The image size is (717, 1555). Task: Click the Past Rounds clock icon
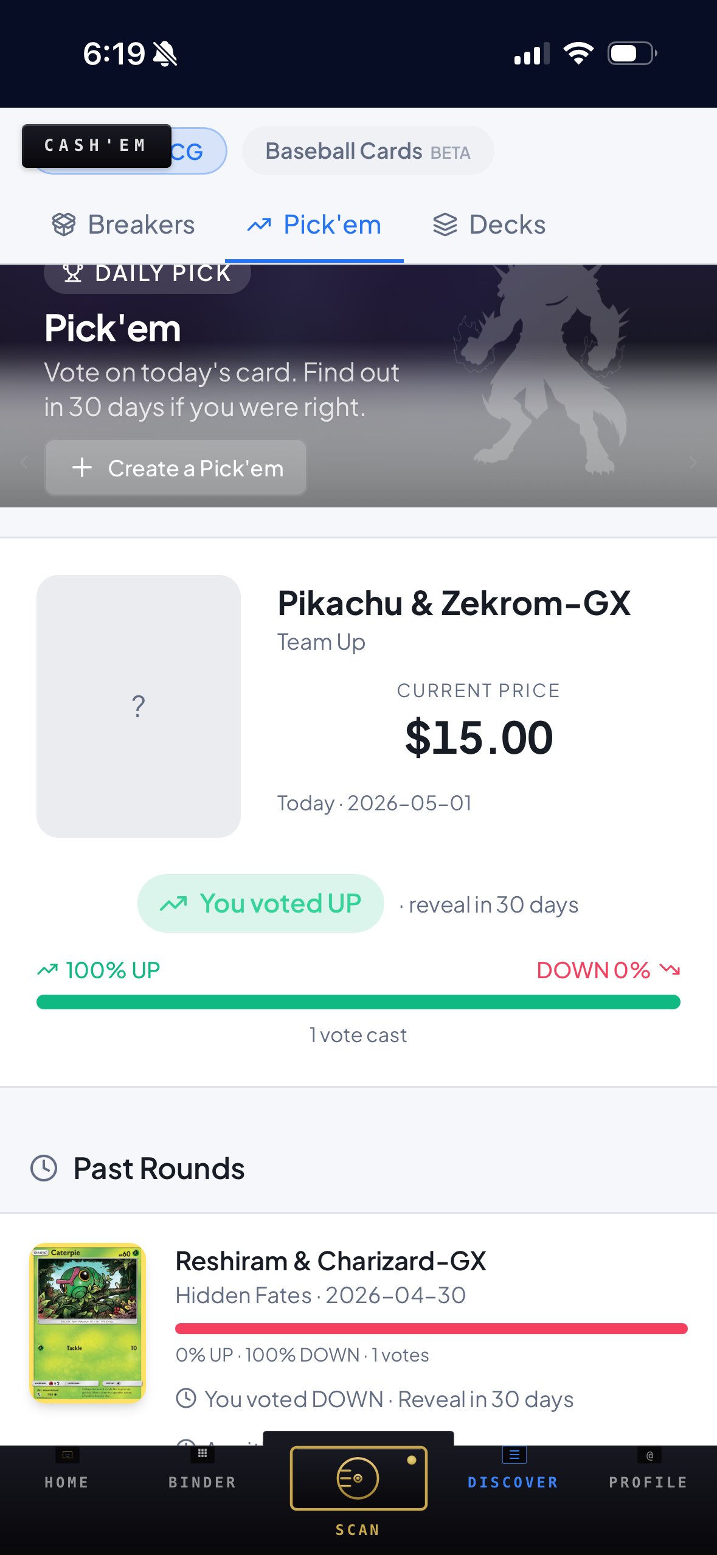44,1168
